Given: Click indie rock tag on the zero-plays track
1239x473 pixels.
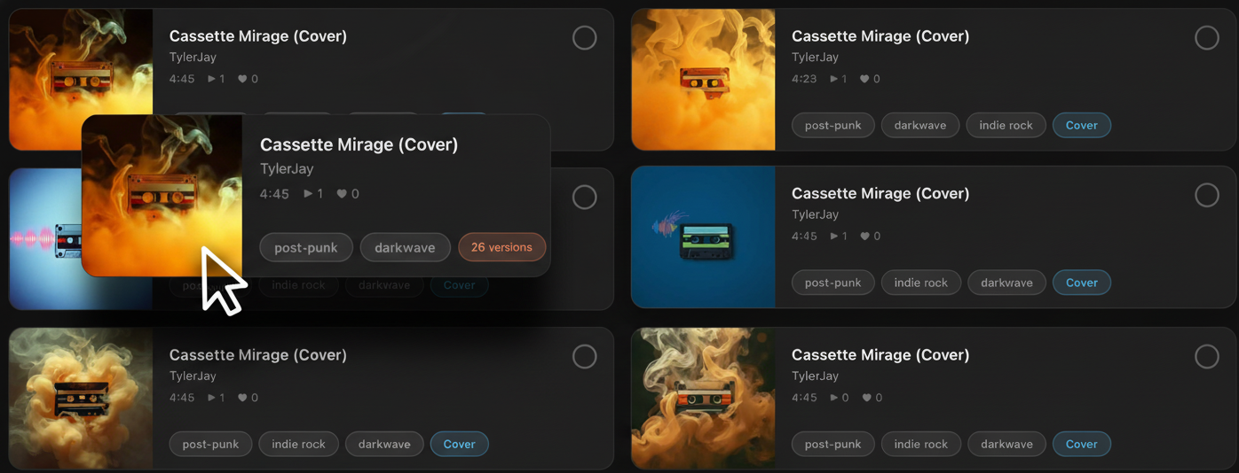Looking at the screenshot, I should [920, 444].
